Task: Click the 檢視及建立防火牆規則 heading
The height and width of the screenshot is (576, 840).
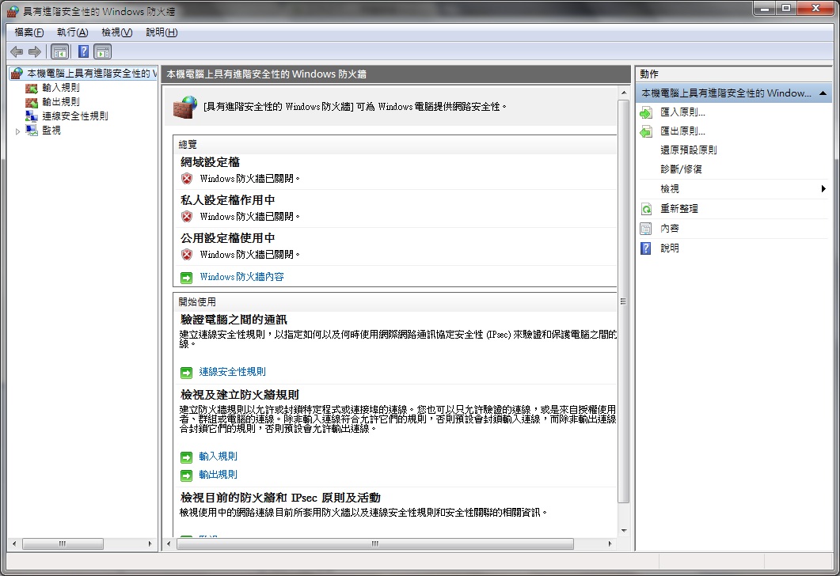Action: (x=239, y=395)
